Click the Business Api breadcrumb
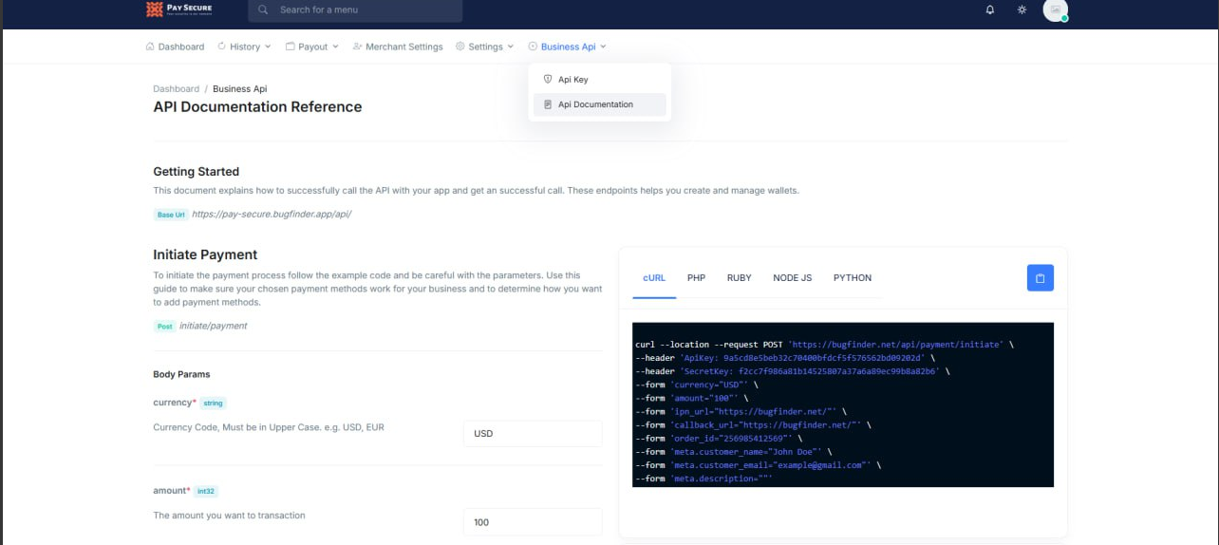 [240, 89]
